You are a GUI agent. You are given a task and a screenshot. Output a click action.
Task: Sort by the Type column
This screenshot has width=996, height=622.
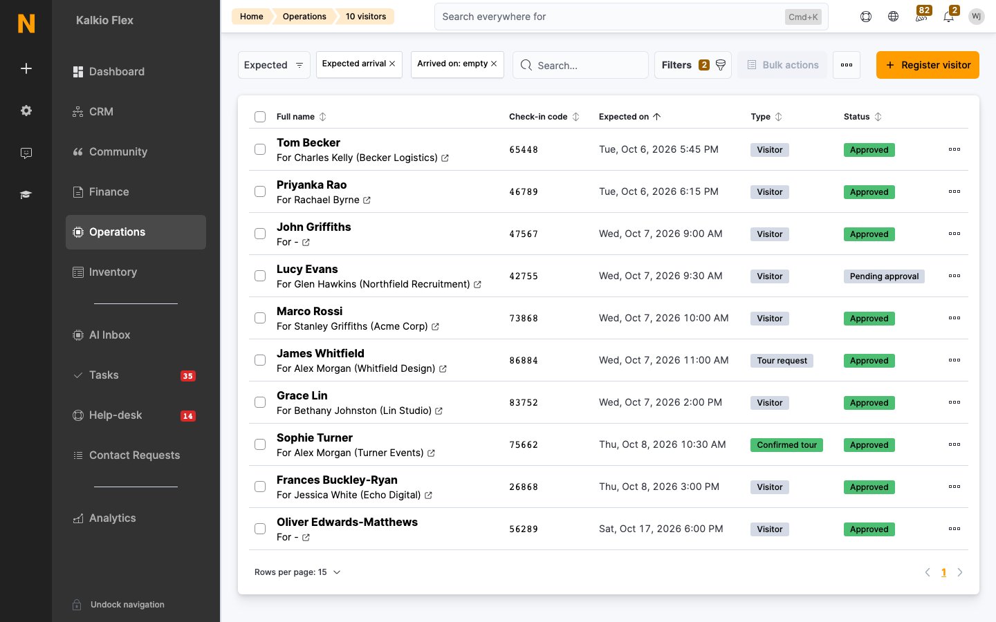coord(766,117)
